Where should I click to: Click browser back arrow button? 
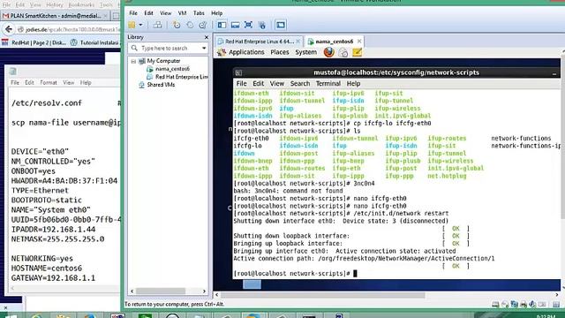(9, 29)
